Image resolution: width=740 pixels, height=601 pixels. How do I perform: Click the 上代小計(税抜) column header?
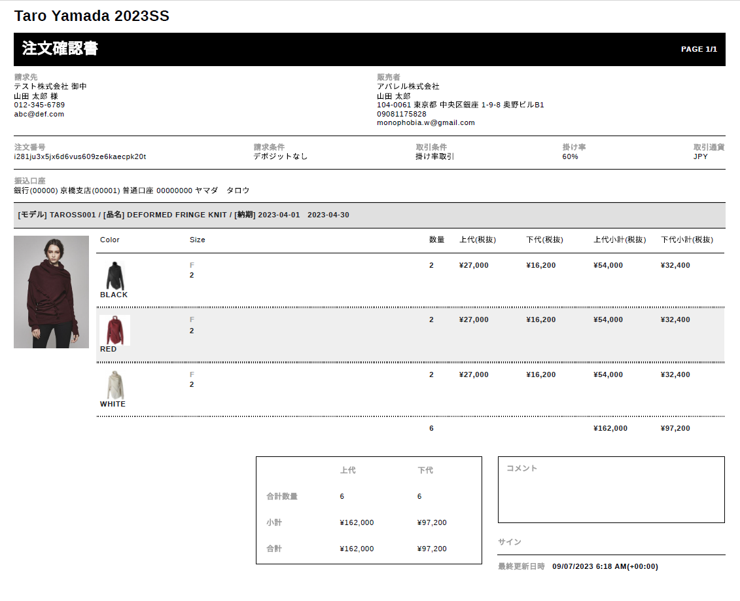coord(620,240)
